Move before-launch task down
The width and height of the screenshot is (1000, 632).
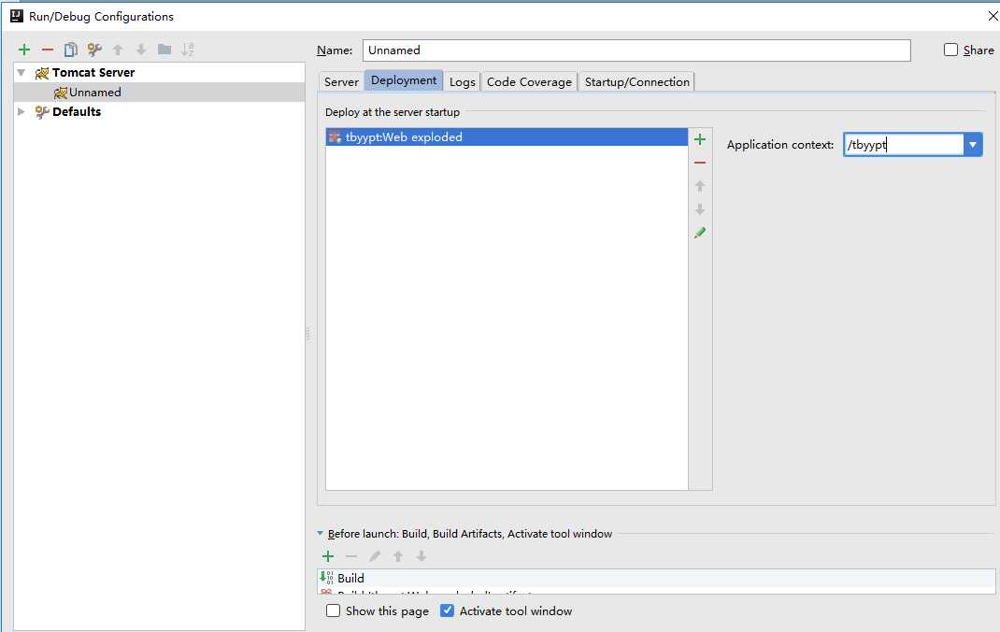[421, 556]
